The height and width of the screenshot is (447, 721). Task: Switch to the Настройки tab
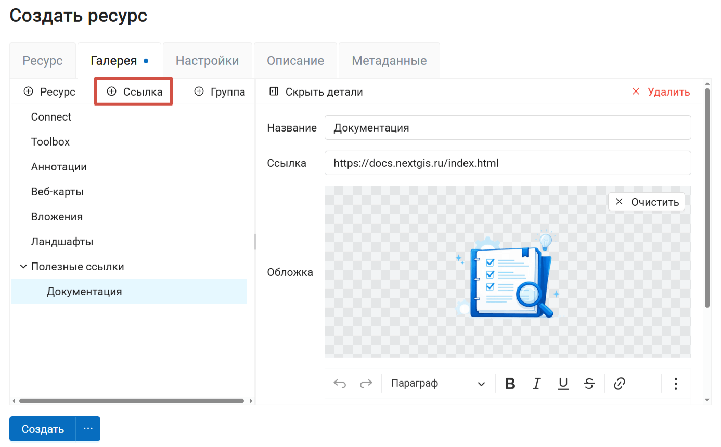point(207,61)
